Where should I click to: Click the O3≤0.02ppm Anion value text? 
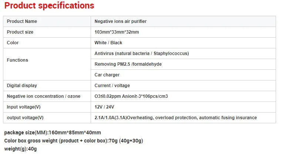tap(131, 96)
